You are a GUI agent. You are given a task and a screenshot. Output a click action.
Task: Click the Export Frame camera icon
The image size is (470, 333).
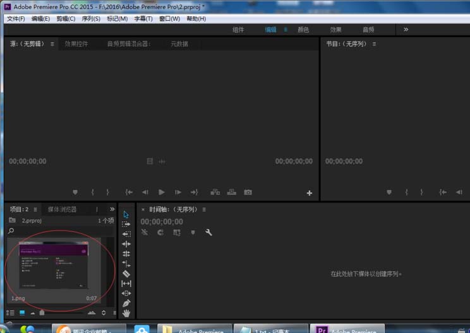tap(248, 192)
